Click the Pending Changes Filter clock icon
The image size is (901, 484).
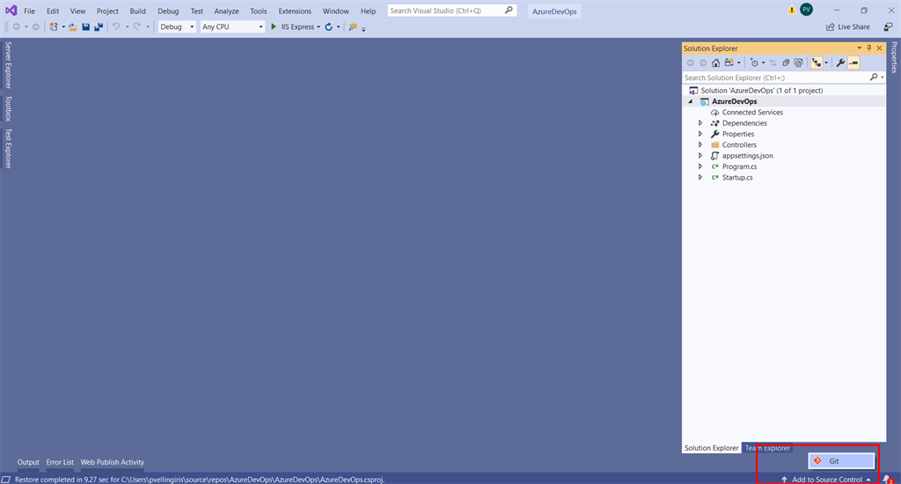coord(754,62)
